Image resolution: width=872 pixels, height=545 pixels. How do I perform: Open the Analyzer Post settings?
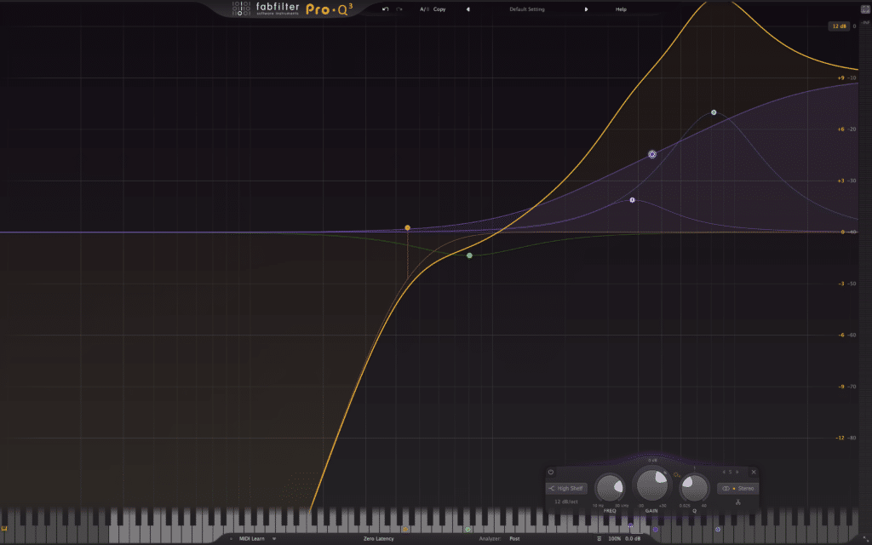click(x=514, y=538)
